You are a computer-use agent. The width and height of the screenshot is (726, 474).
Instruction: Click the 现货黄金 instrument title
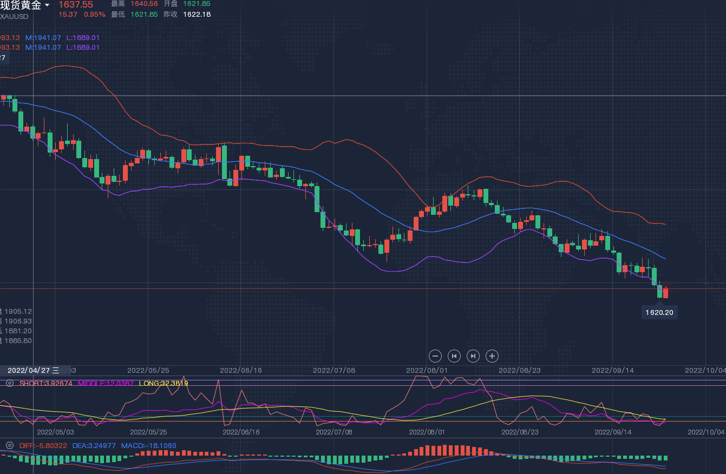pyautogui.click(x=21, y=5)
